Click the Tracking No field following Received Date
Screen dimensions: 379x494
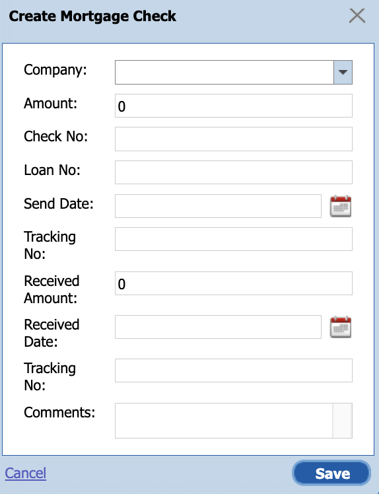point(234,370)
